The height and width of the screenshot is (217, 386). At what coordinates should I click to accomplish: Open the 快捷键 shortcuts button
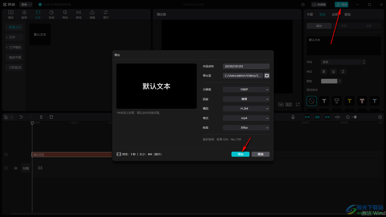[319, 5]
